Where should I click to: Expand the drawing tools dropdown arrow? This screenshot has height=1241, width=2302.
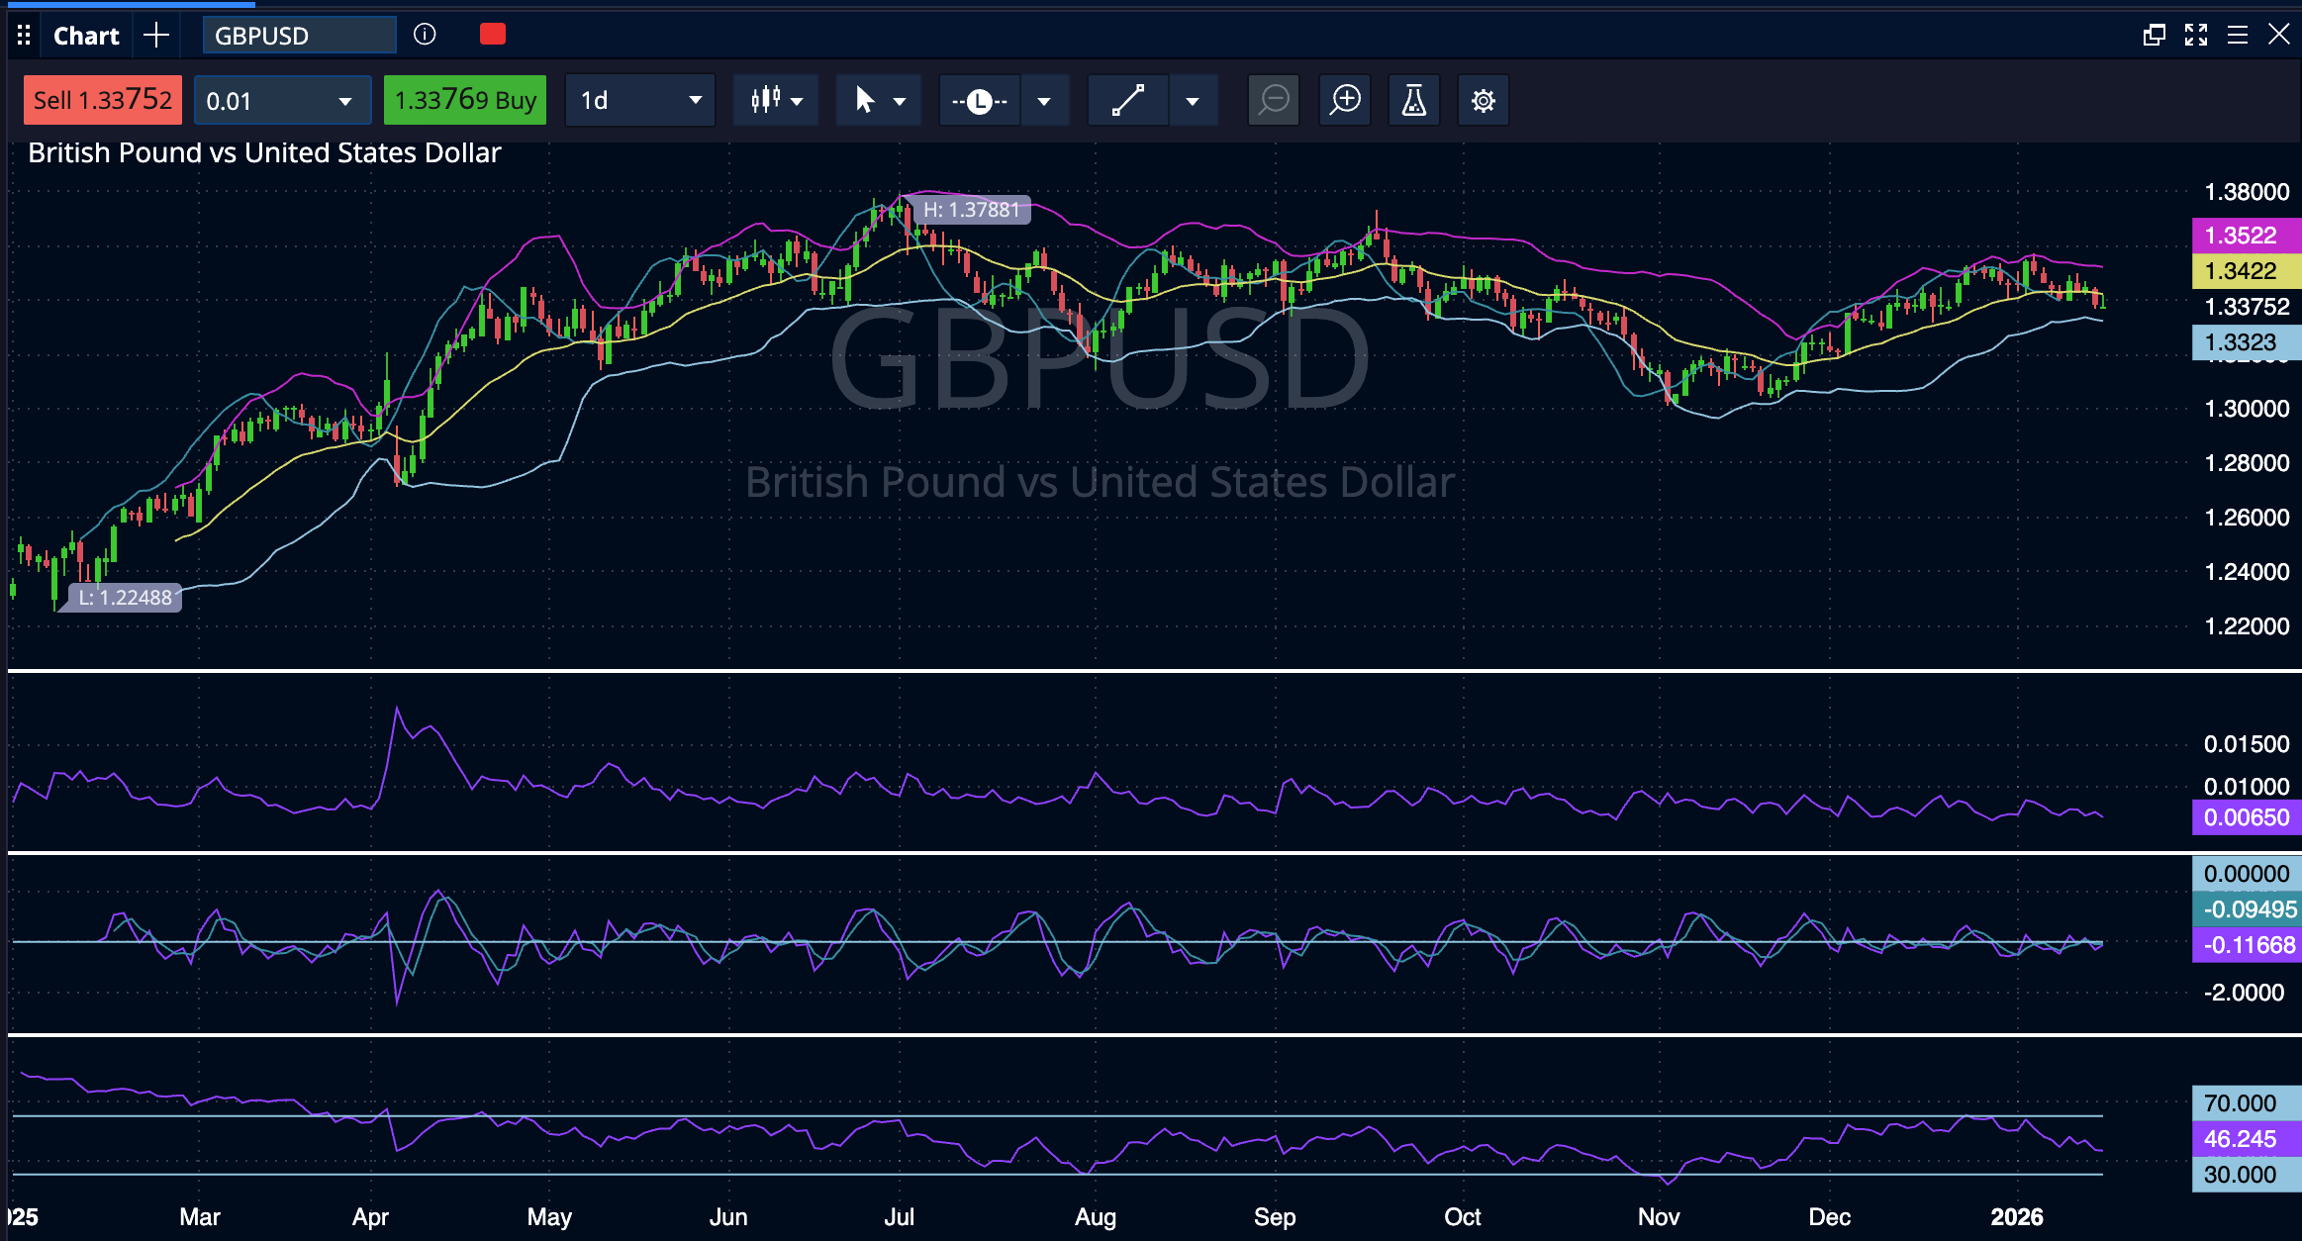[x=1195, y=100]
